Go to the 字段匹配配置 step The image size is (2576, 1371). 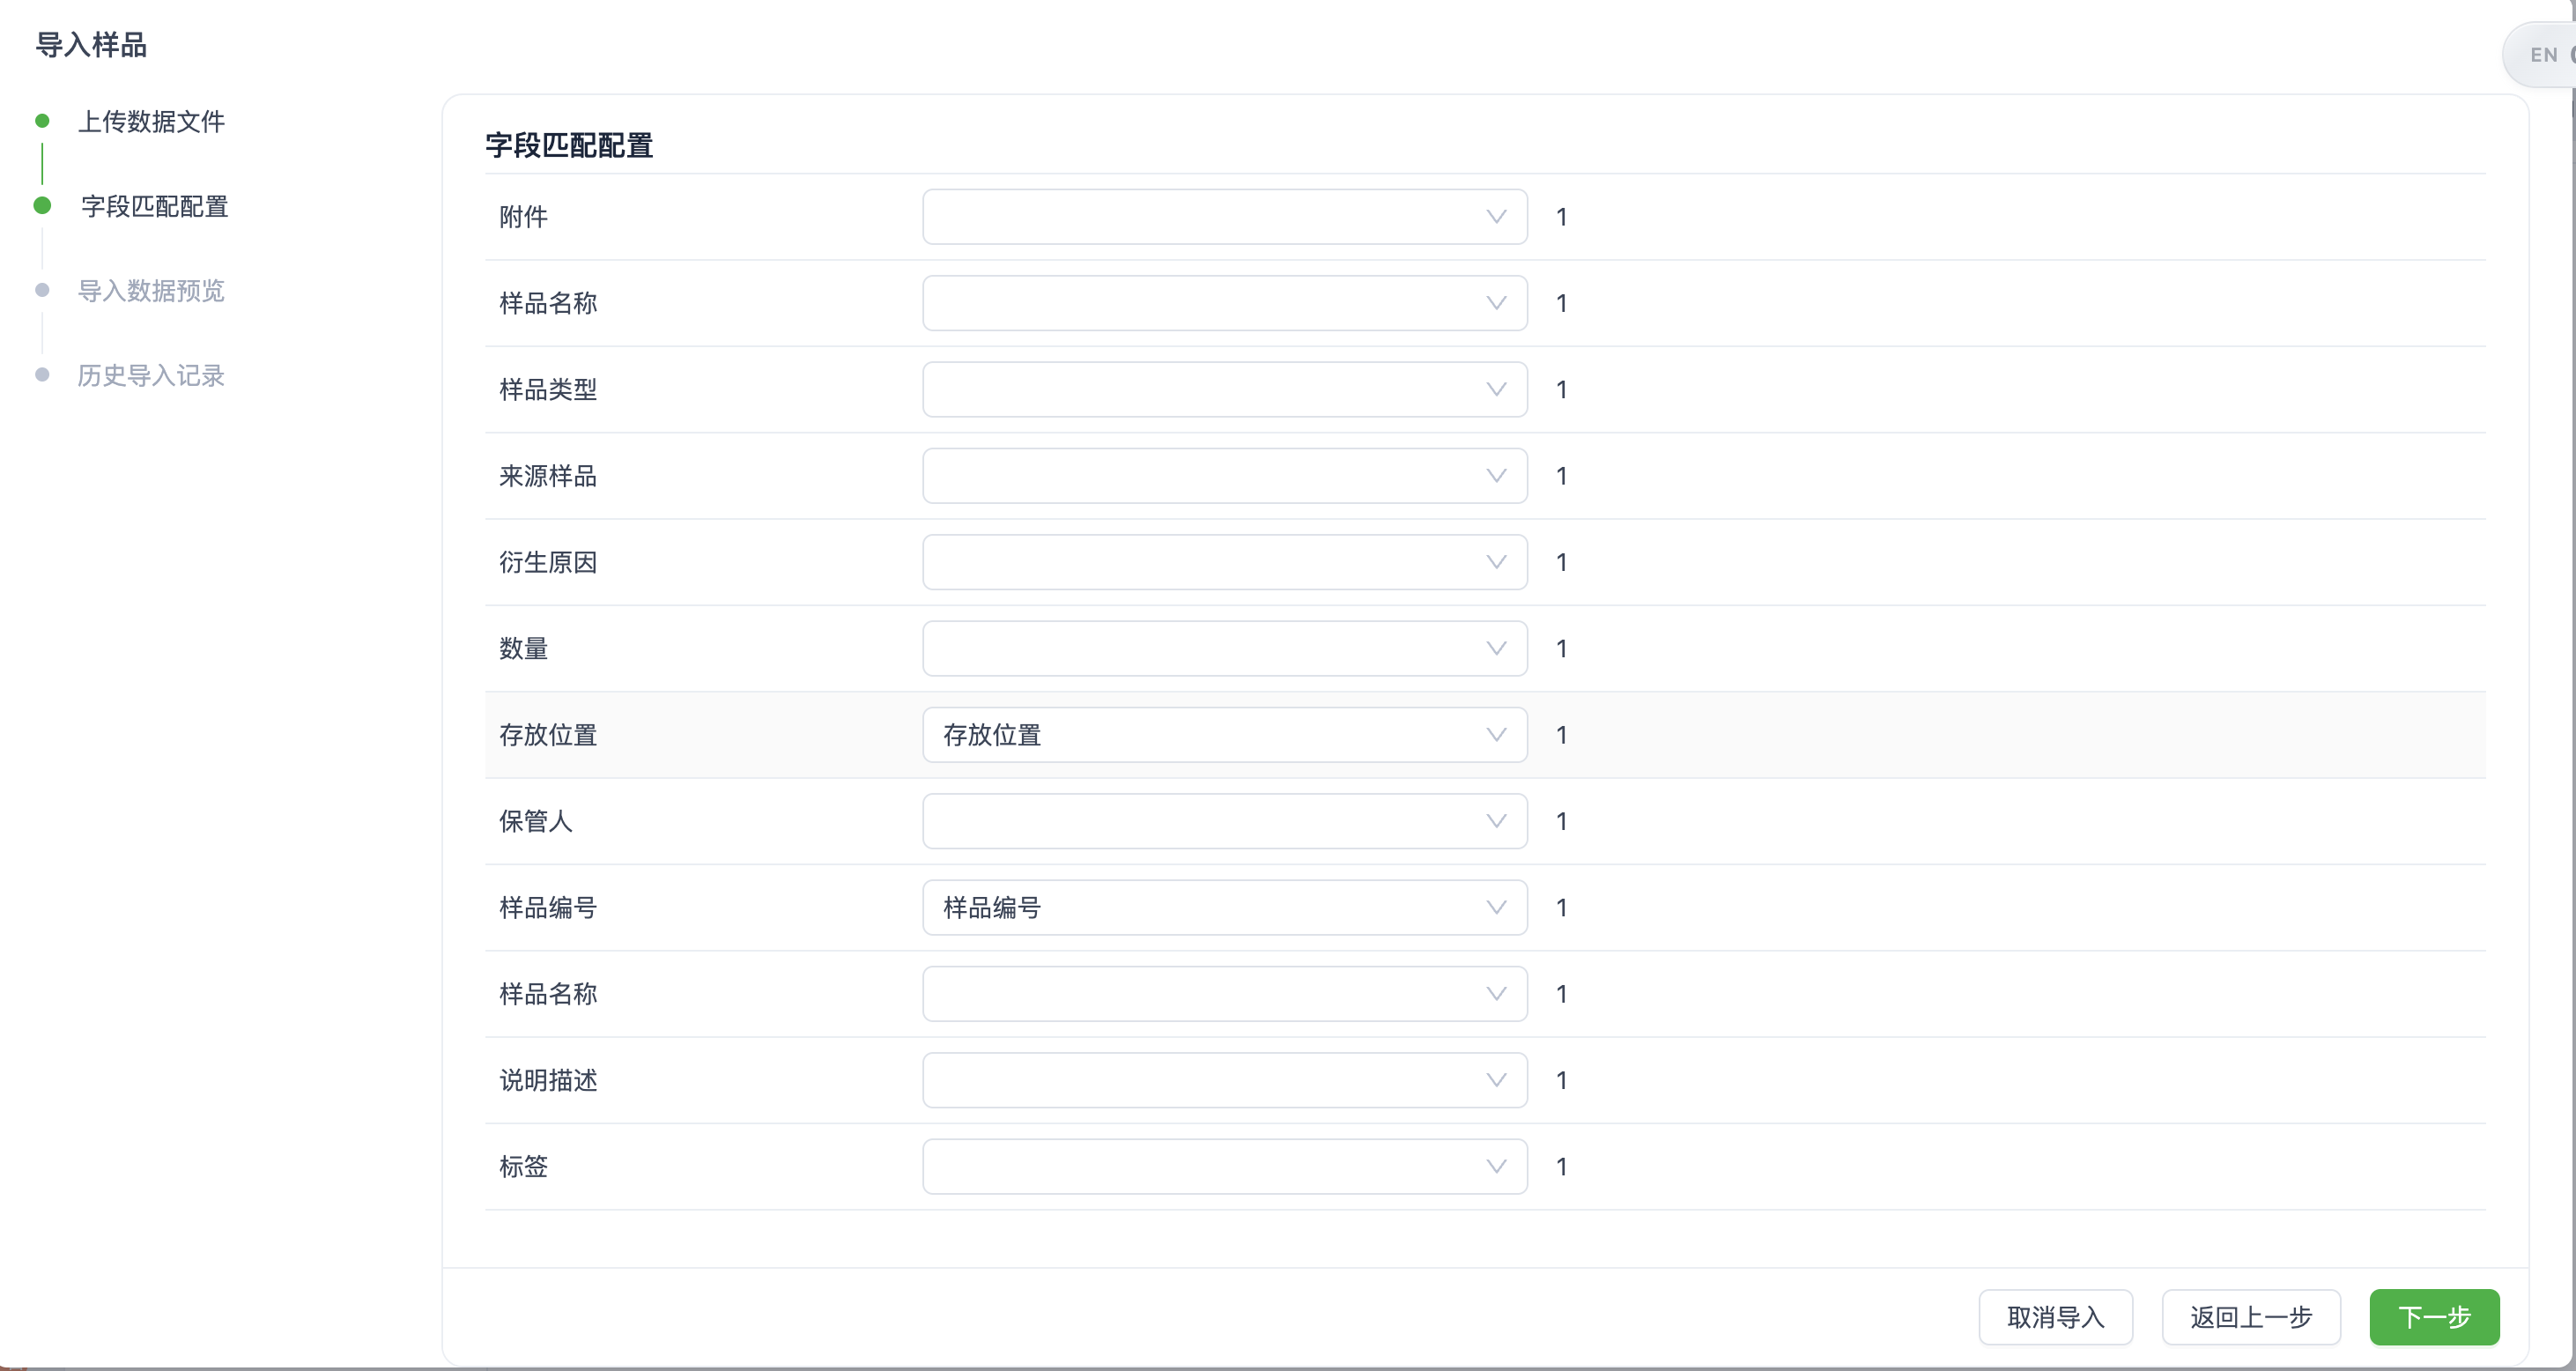tap(154, 206)
